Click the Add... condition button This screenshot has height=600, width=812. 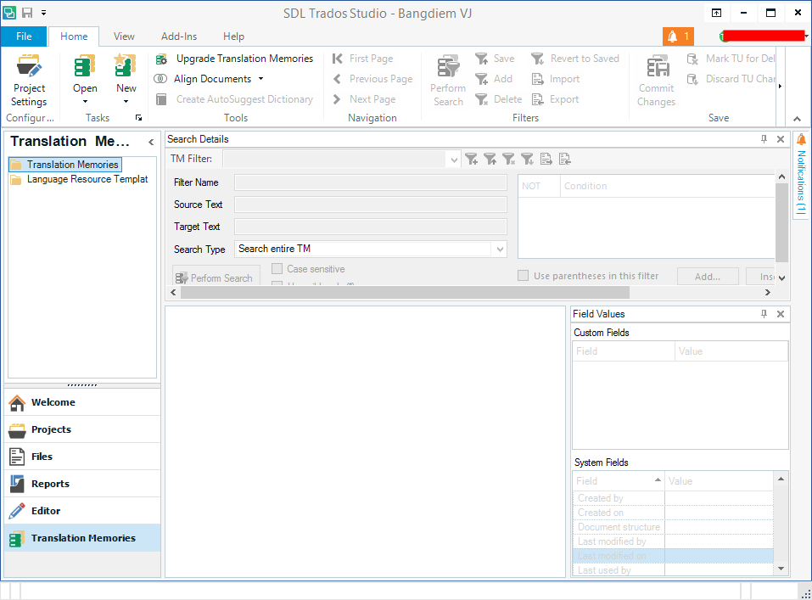tap(708, 277)
